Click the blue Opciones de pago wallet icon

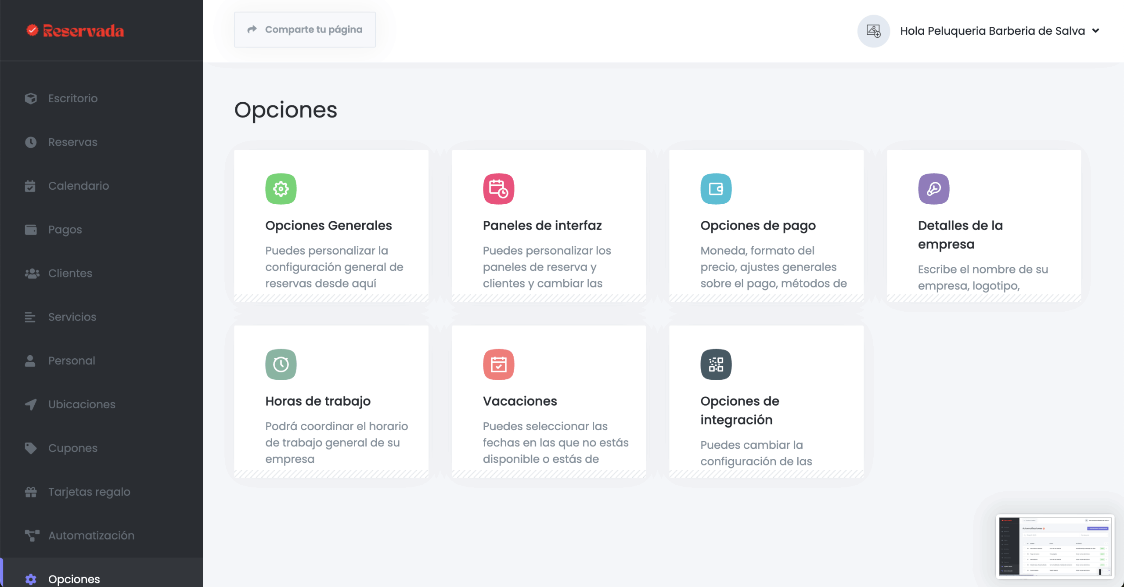716,189
